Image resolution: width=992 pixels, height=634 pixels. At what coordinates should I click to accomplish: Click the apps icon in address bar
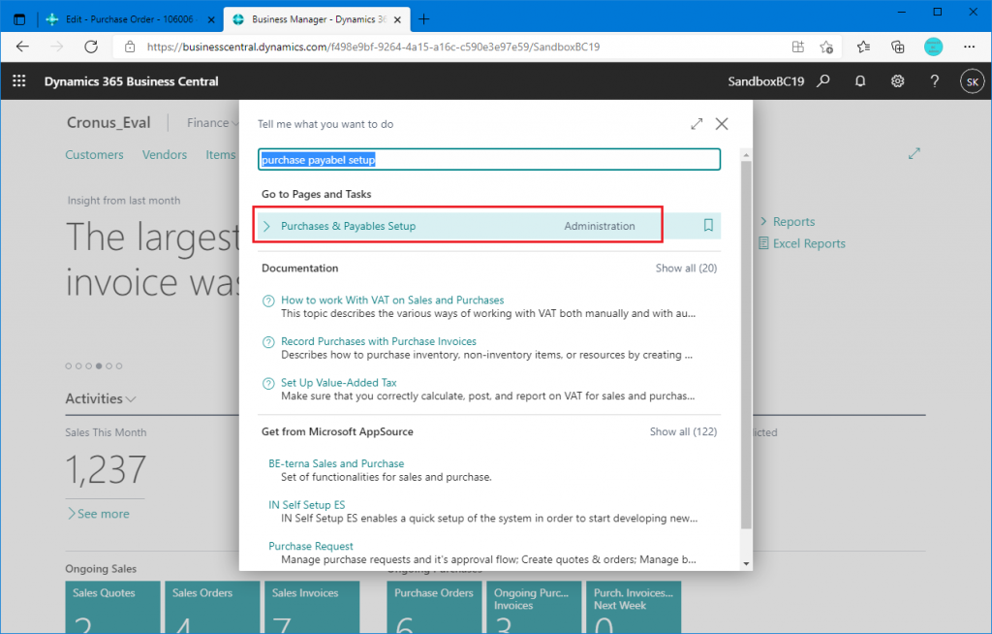pyautogui.click(x=798, y=47)
